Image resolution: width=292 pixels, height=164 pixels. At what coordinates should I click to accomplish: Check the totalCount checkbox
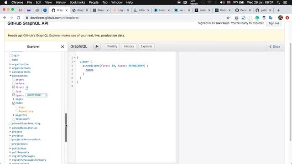(14, 119)
